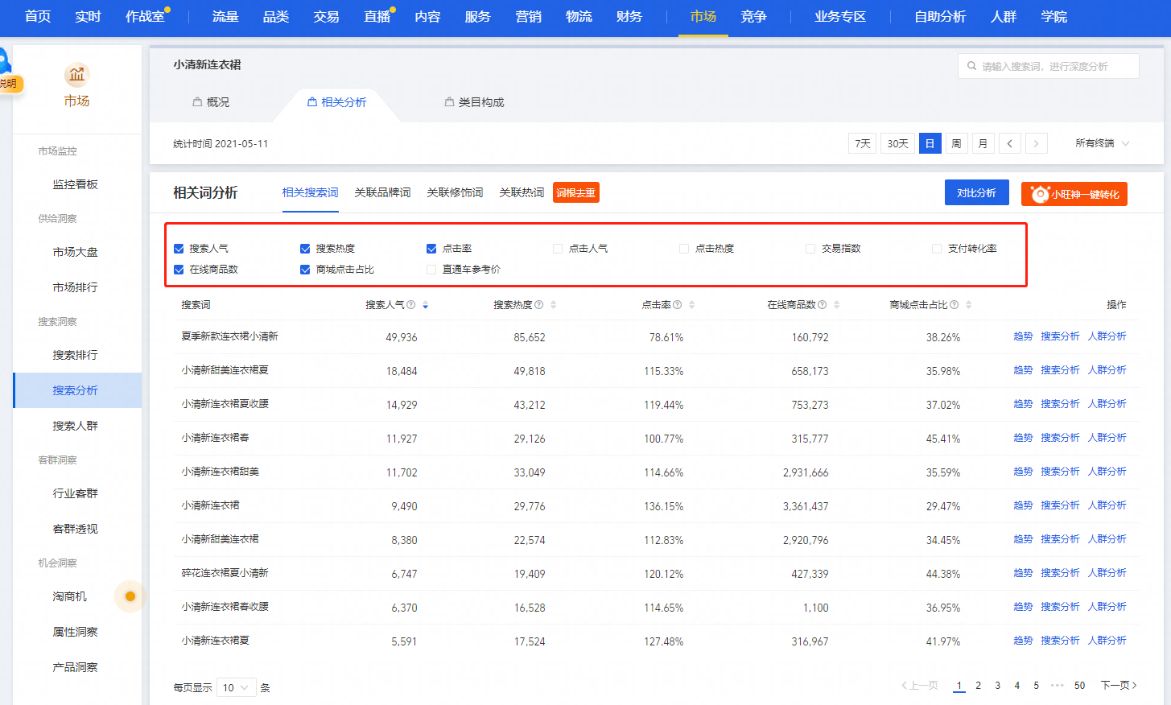The image size is (1171, 705).
Task: Open the per-page count dropdown showing 10
Action: pyautogui.click(x=236, y=687)
